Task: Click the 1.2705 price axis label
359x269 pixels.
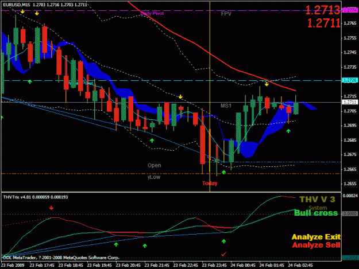Action: [350, 111]
